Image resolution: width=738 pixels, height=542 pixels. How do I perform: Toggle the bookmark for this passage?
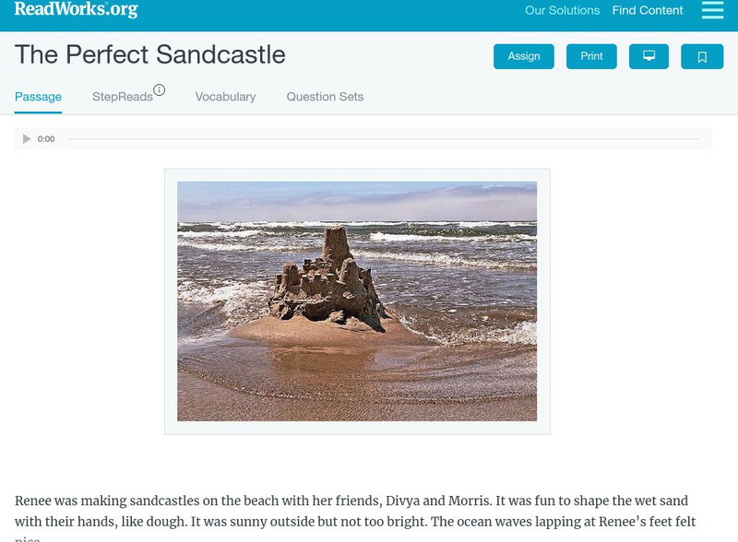pyautogui.click(x=702, y=56)
